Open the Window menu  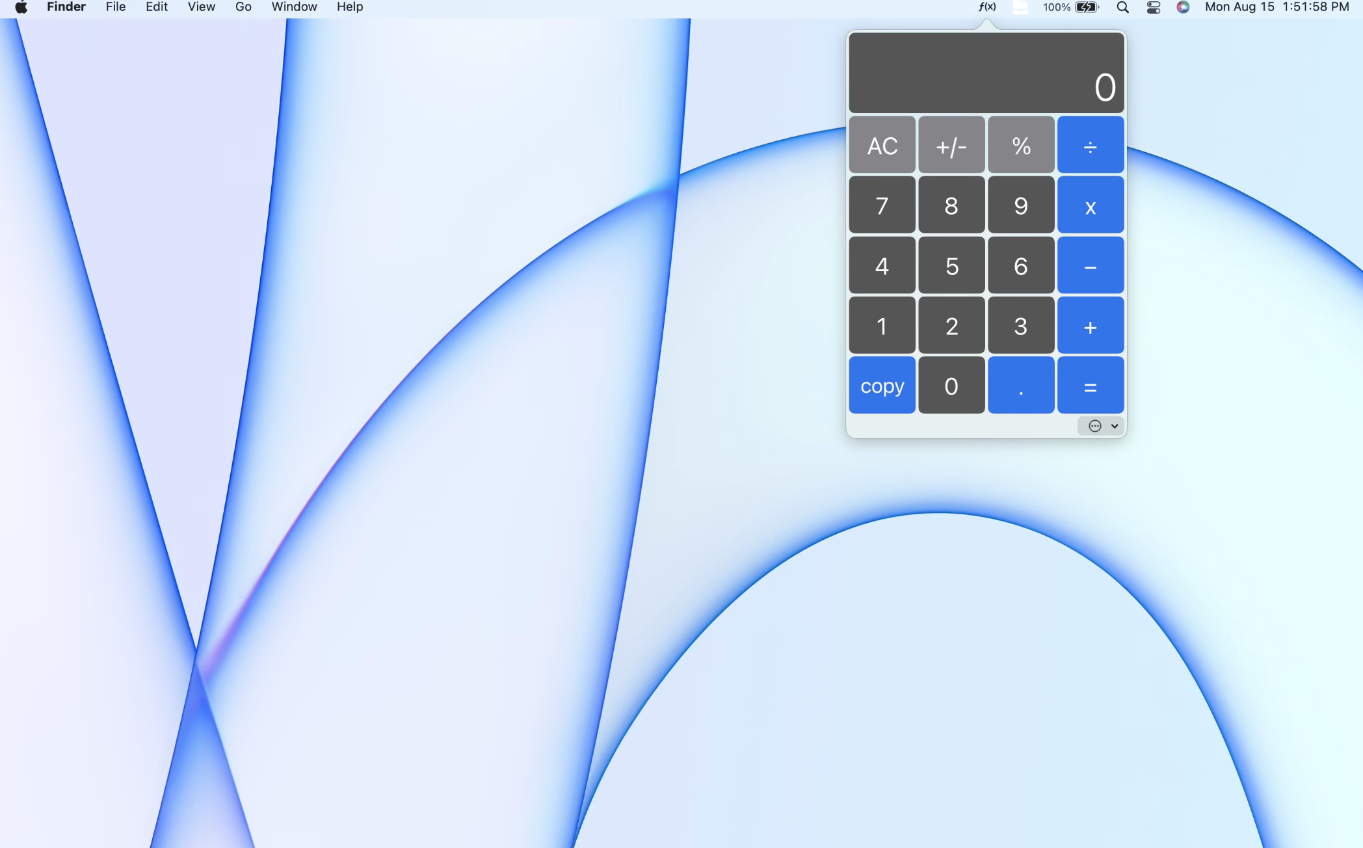(x=294, y=7)
